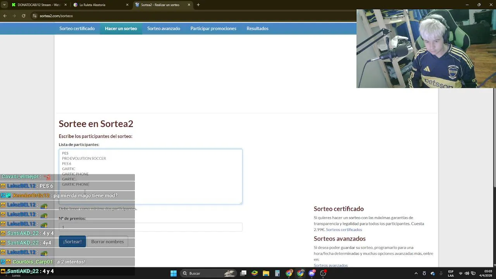Open active Chrome window icon in taskbar
The width and height of the screenshot is (496, 279).
pos(300,273)
